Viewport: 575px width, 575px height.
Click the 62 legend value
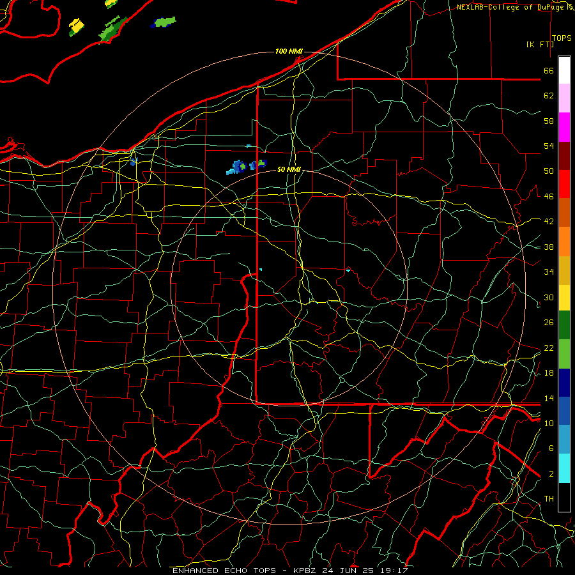click(x=549, y=96)
